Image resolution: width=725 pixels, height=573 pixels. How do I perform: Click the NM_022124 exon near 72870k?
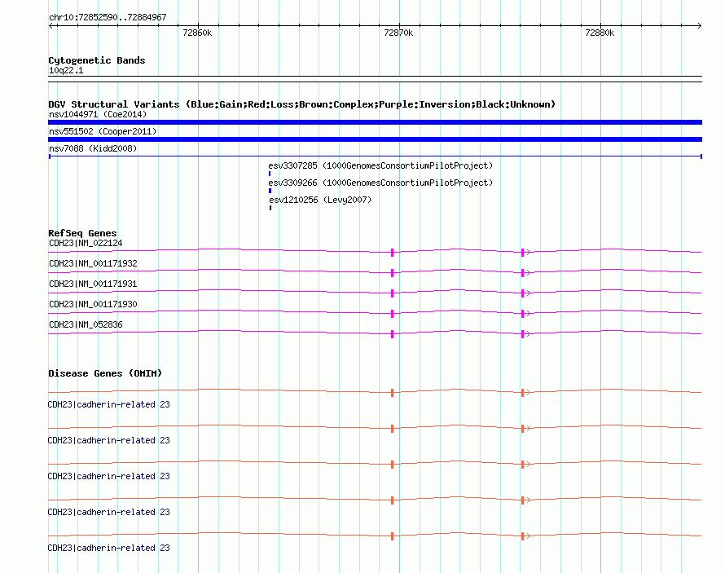(x=392, y=253)
